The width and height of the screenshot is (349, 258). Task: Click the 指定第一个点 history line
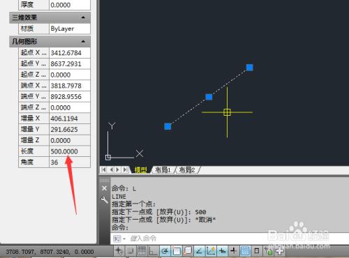pyautogui.click(x=134, y=204)
